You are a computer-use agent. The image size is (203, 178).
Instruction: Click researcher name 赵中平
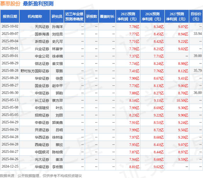pyautogui.click(x=57, y=86)
